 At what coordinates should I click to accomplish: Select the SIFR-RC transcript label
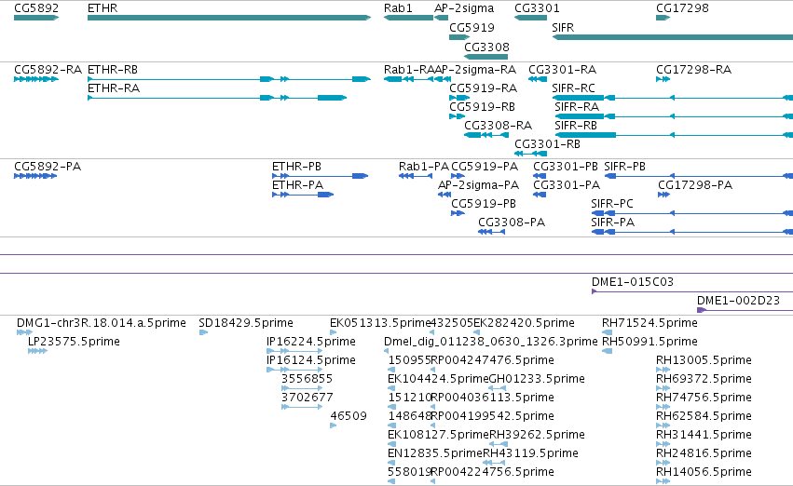573,88
